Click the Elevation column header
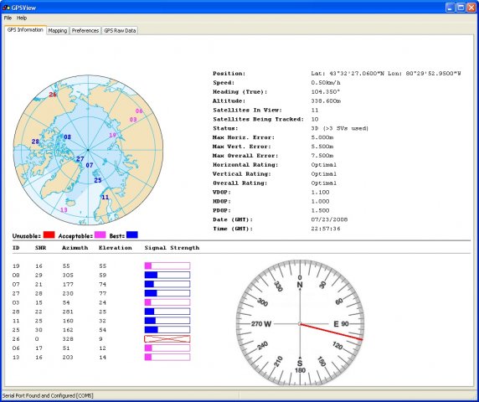The width and height of the screenshot is (479, 402). coord(116,248)
